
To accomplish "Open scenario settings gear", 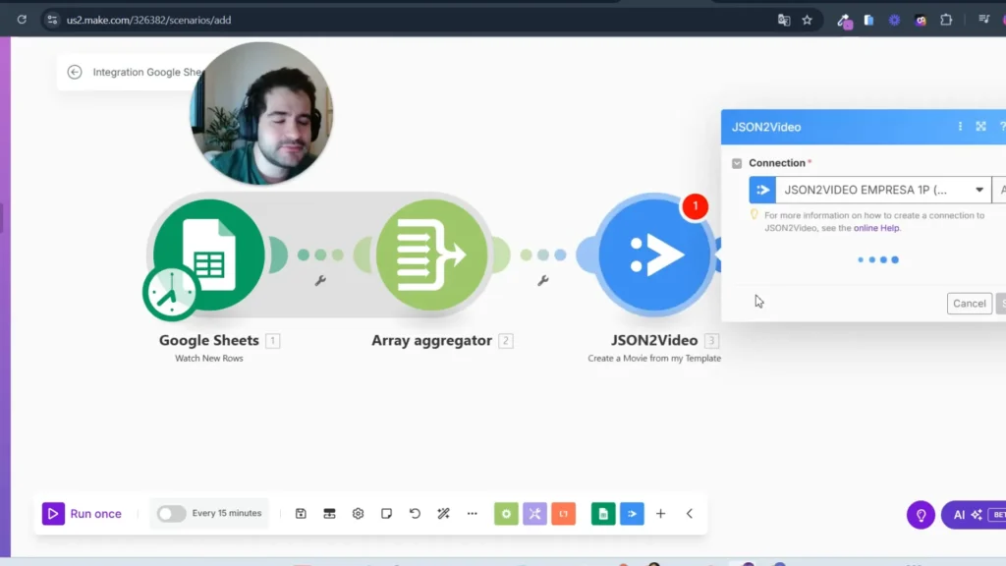I will click(358, 513).
